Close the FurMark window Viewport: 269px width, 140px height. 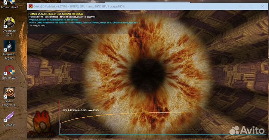pos(262,6)
